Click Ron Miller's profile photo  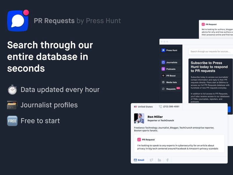tap(139, 118)
